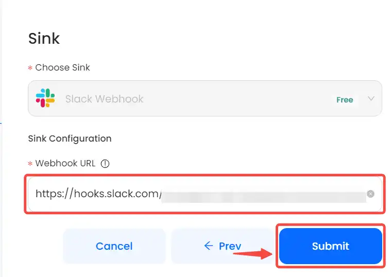Click the left arrow icon on Prev
Screen dimensions: 392x277
pos(209,246)
